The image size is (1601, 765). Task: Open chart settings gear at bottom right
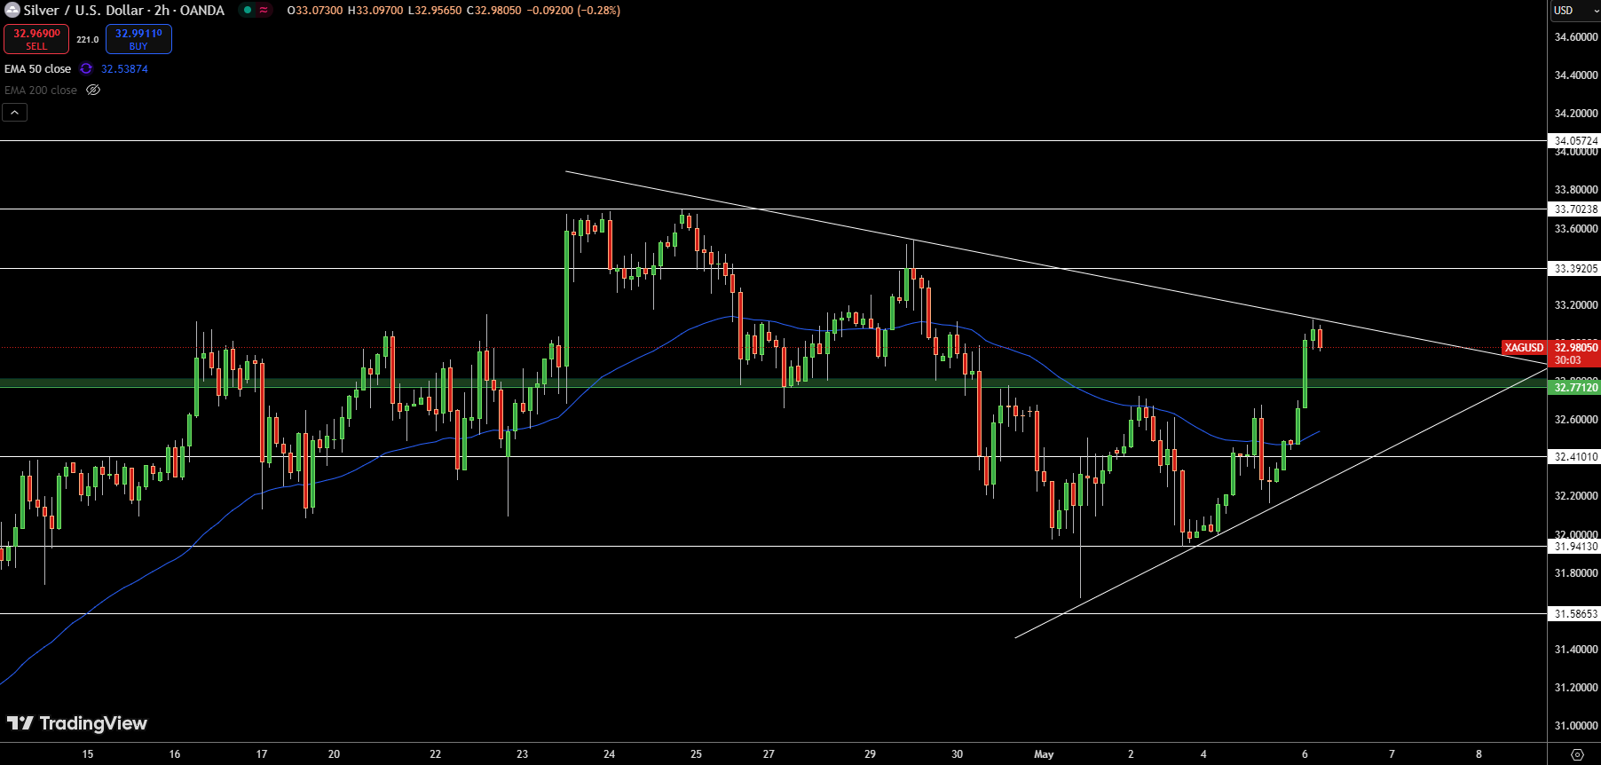(x=1577, y=754)
